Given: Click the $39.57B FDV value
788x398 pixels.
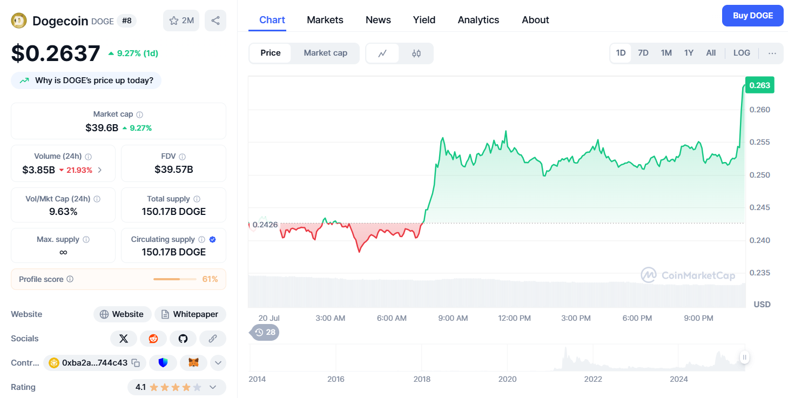Looking at the screenshot, I should click(174, 170).
